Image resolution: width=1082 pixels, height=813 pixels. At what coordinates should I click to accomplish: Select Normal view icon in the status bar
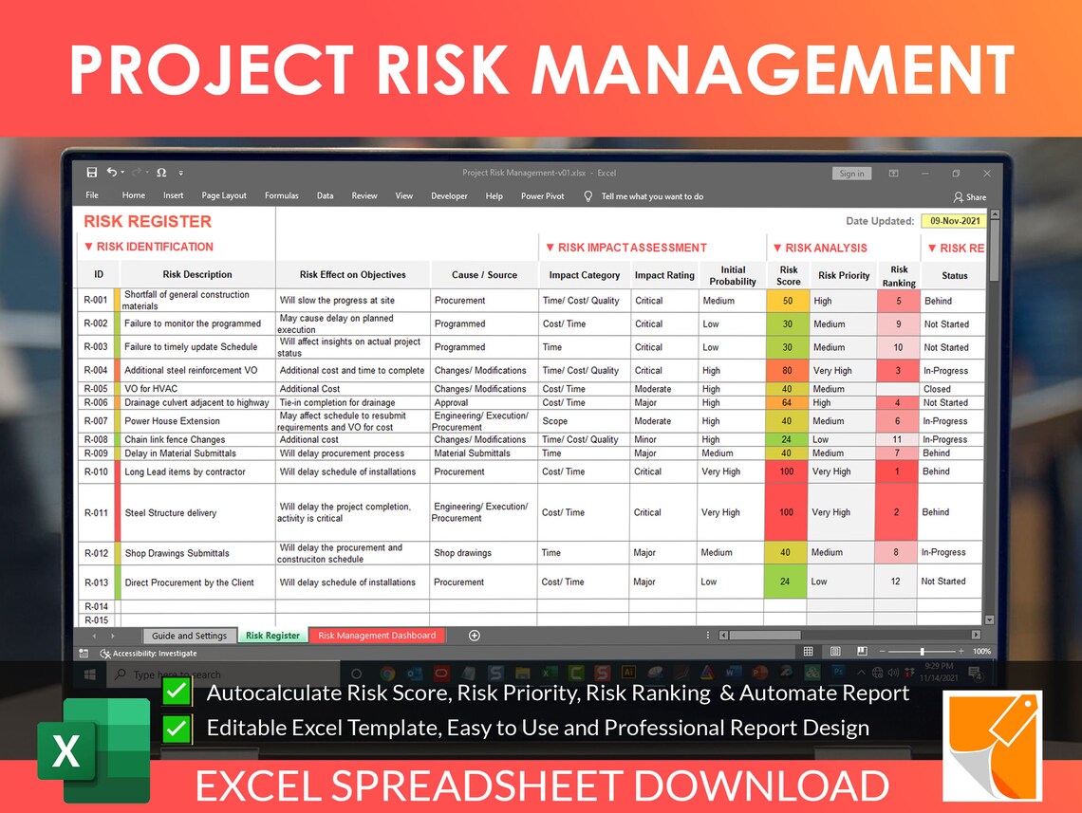point(809,651)
